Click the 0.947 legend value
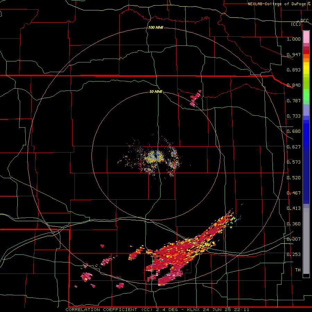The width and height of the screenshot is (312, 312). pos(294,54)
